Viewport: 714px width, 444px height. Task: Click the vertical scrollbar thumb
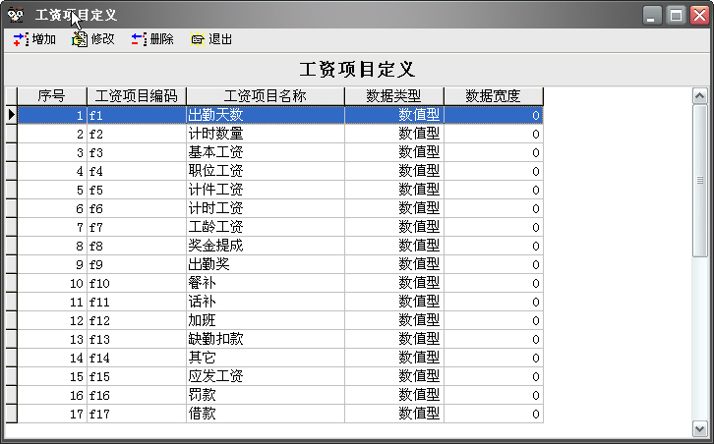click(x=700, y=181)
